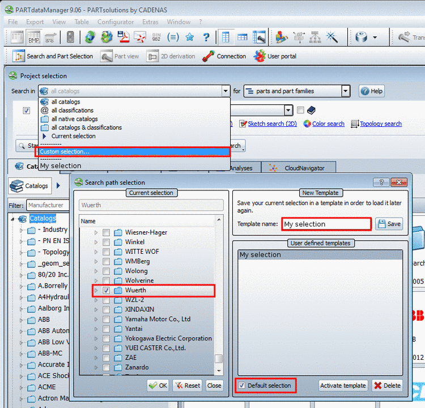The width and height of the screenshot is (425, 408).
Task: Open dropdown arrow beside cylinder icon
Action: pos(375,37)
